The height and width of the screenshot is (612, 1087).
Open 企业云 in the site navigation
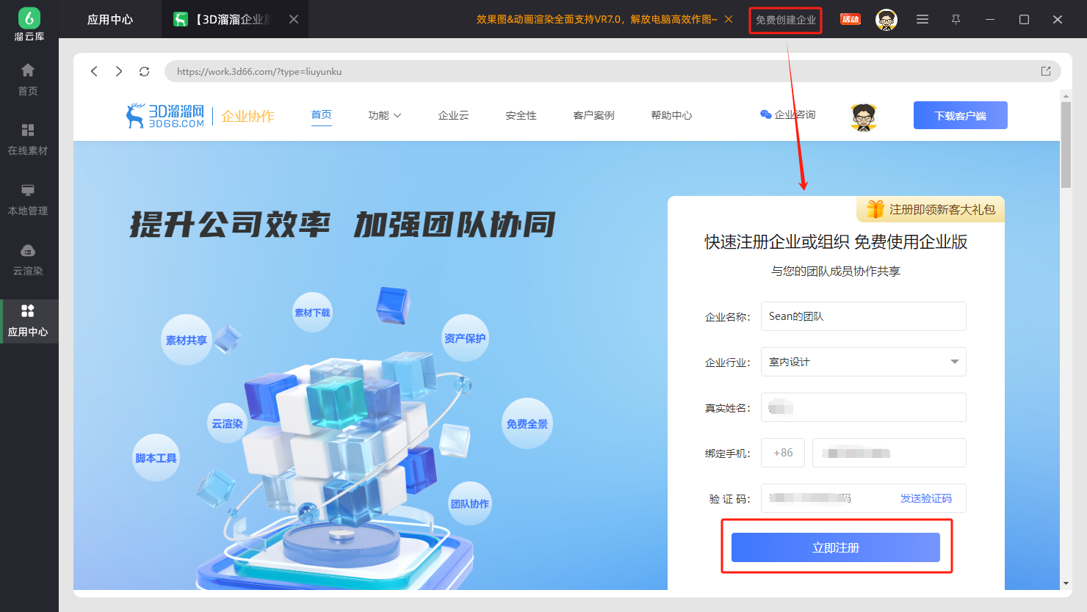(453, 115)
